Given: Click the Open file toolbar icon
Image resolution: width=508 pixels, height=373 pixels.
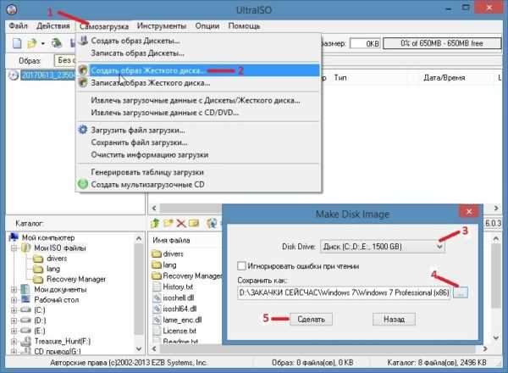Looking at the screenshot, I should point(32,43).
